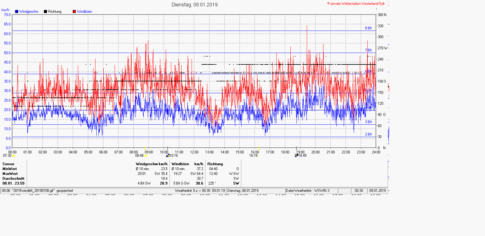Click the 'Datei:Weatherlink - WSWIN 3' status entry
Viewport: 485px width, 236px height.
click(308, 191)
